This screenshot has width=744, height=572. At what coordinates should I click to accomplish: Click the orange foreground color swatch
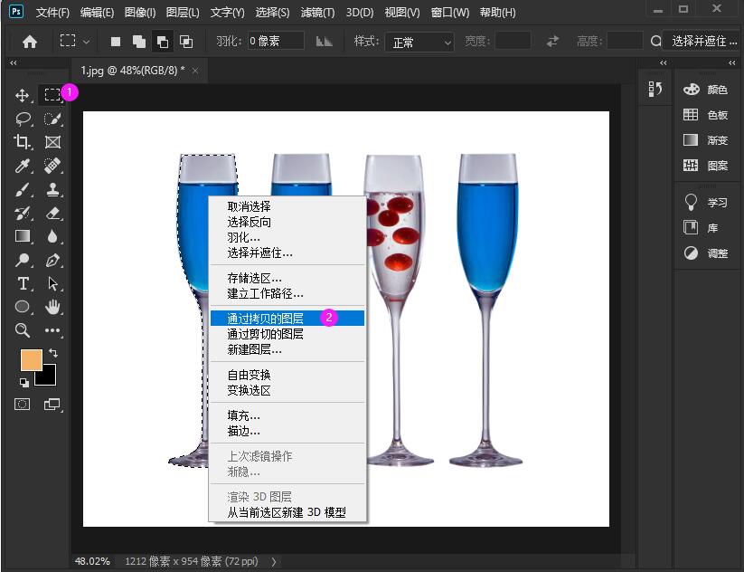pos(30,358)
